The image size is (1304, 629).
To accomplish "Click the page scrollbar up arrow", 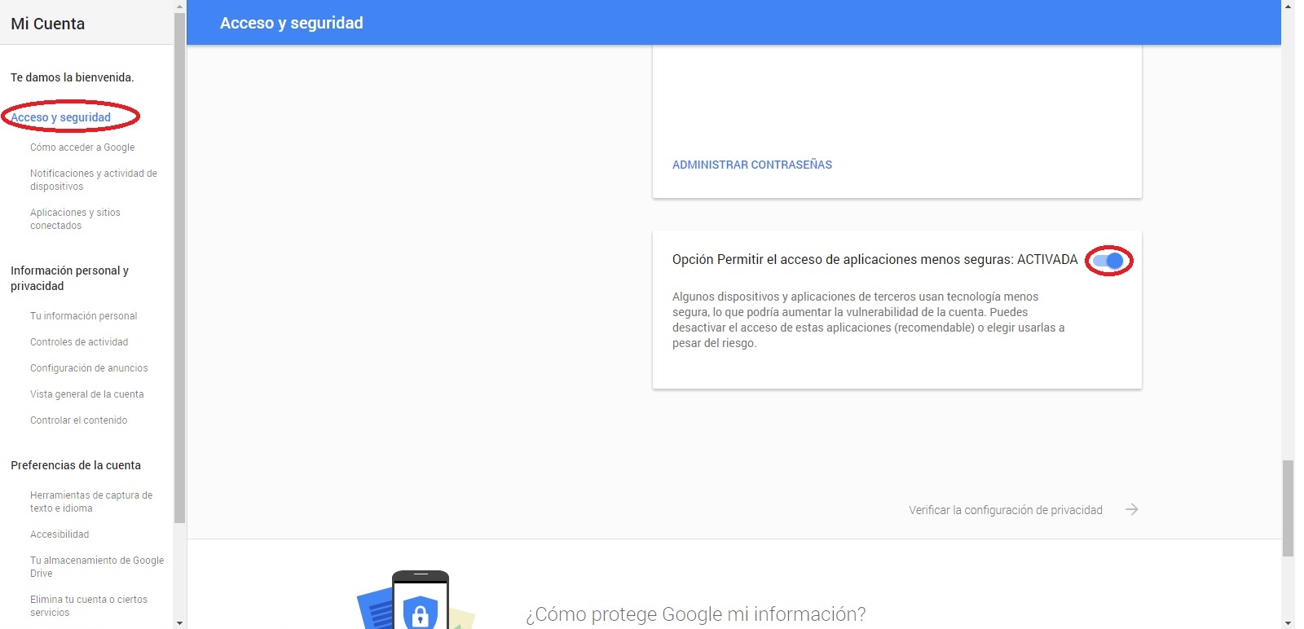I will (x=1288, y=6).
